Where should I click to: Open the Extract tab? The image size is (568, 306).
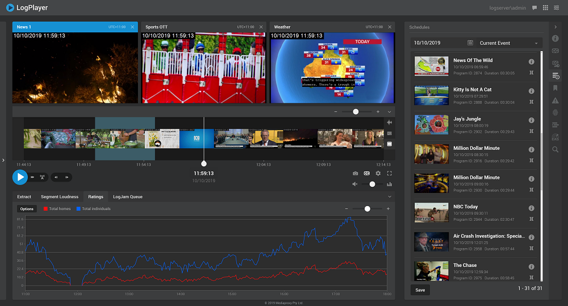(x=24, y=196)
